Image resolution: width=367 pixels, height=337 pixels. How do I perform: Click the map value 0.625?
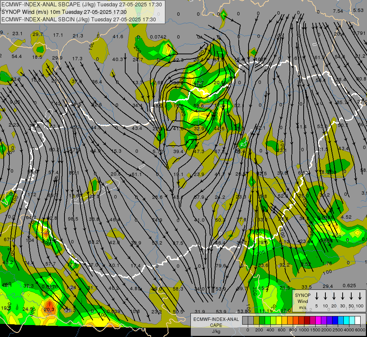click(349, 286)
